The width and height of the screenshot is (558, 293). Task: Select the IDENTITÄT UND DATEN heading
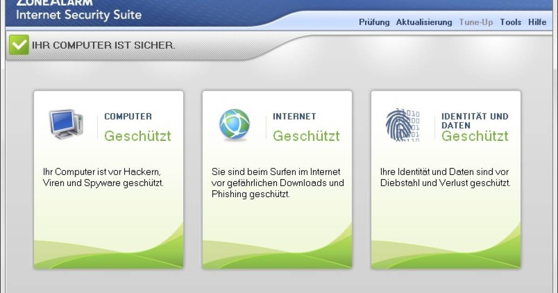click(474, 120)
